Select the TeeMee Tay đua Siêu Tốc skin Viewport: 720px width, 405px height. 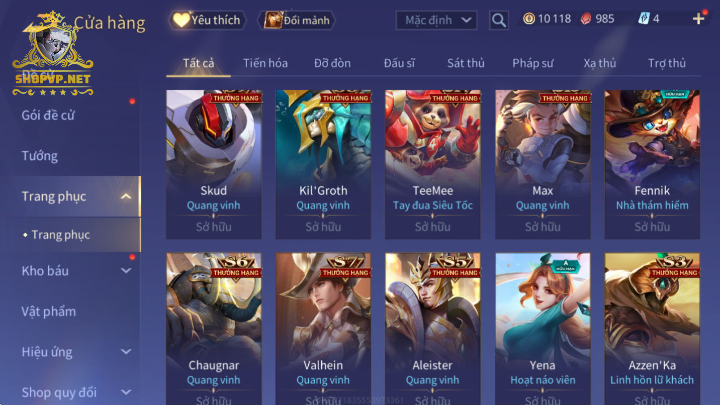(x=433, y=164)
